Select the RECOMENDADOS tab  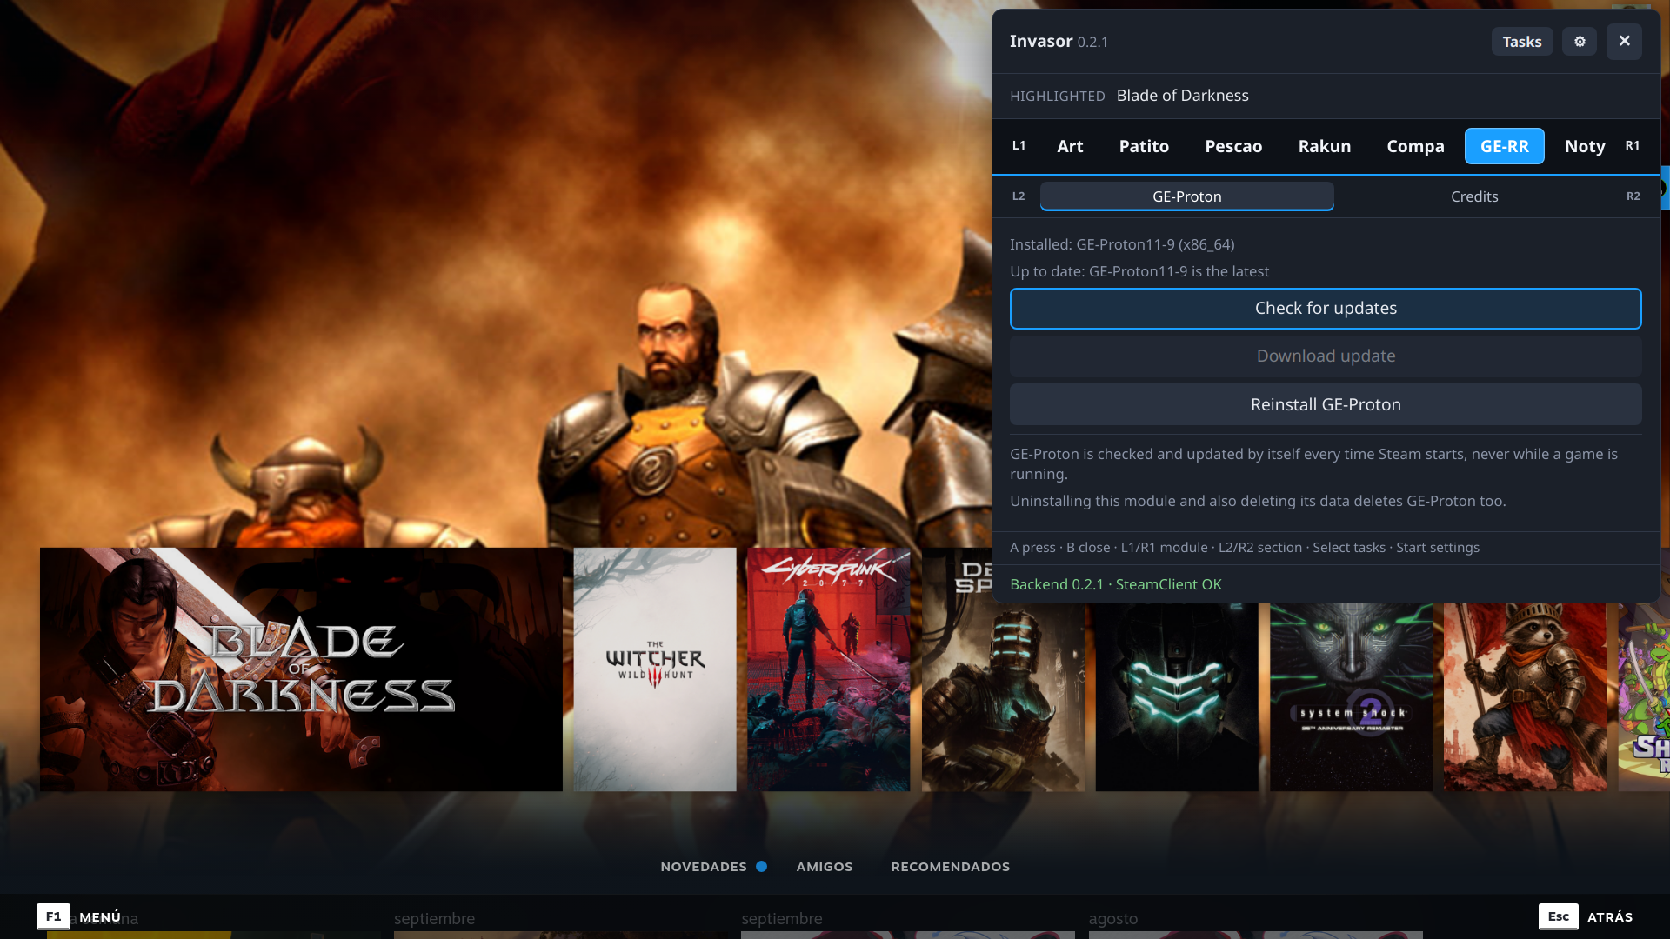pos(951,867)
